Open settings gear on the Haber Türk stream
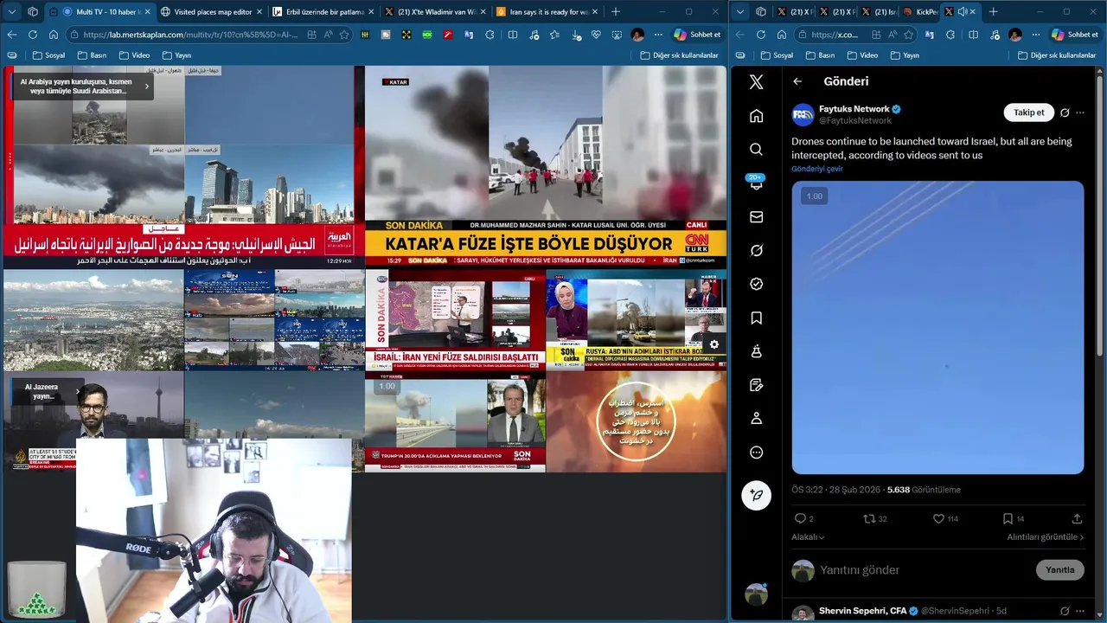 pos(714,344)
